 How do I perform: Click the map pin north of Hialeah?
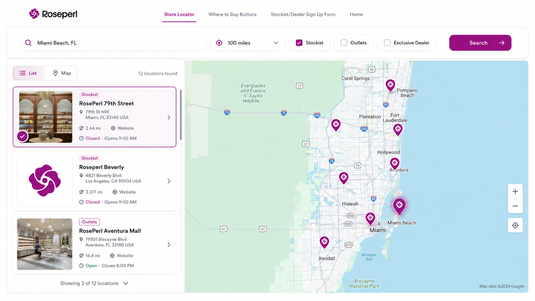point(343,178)
